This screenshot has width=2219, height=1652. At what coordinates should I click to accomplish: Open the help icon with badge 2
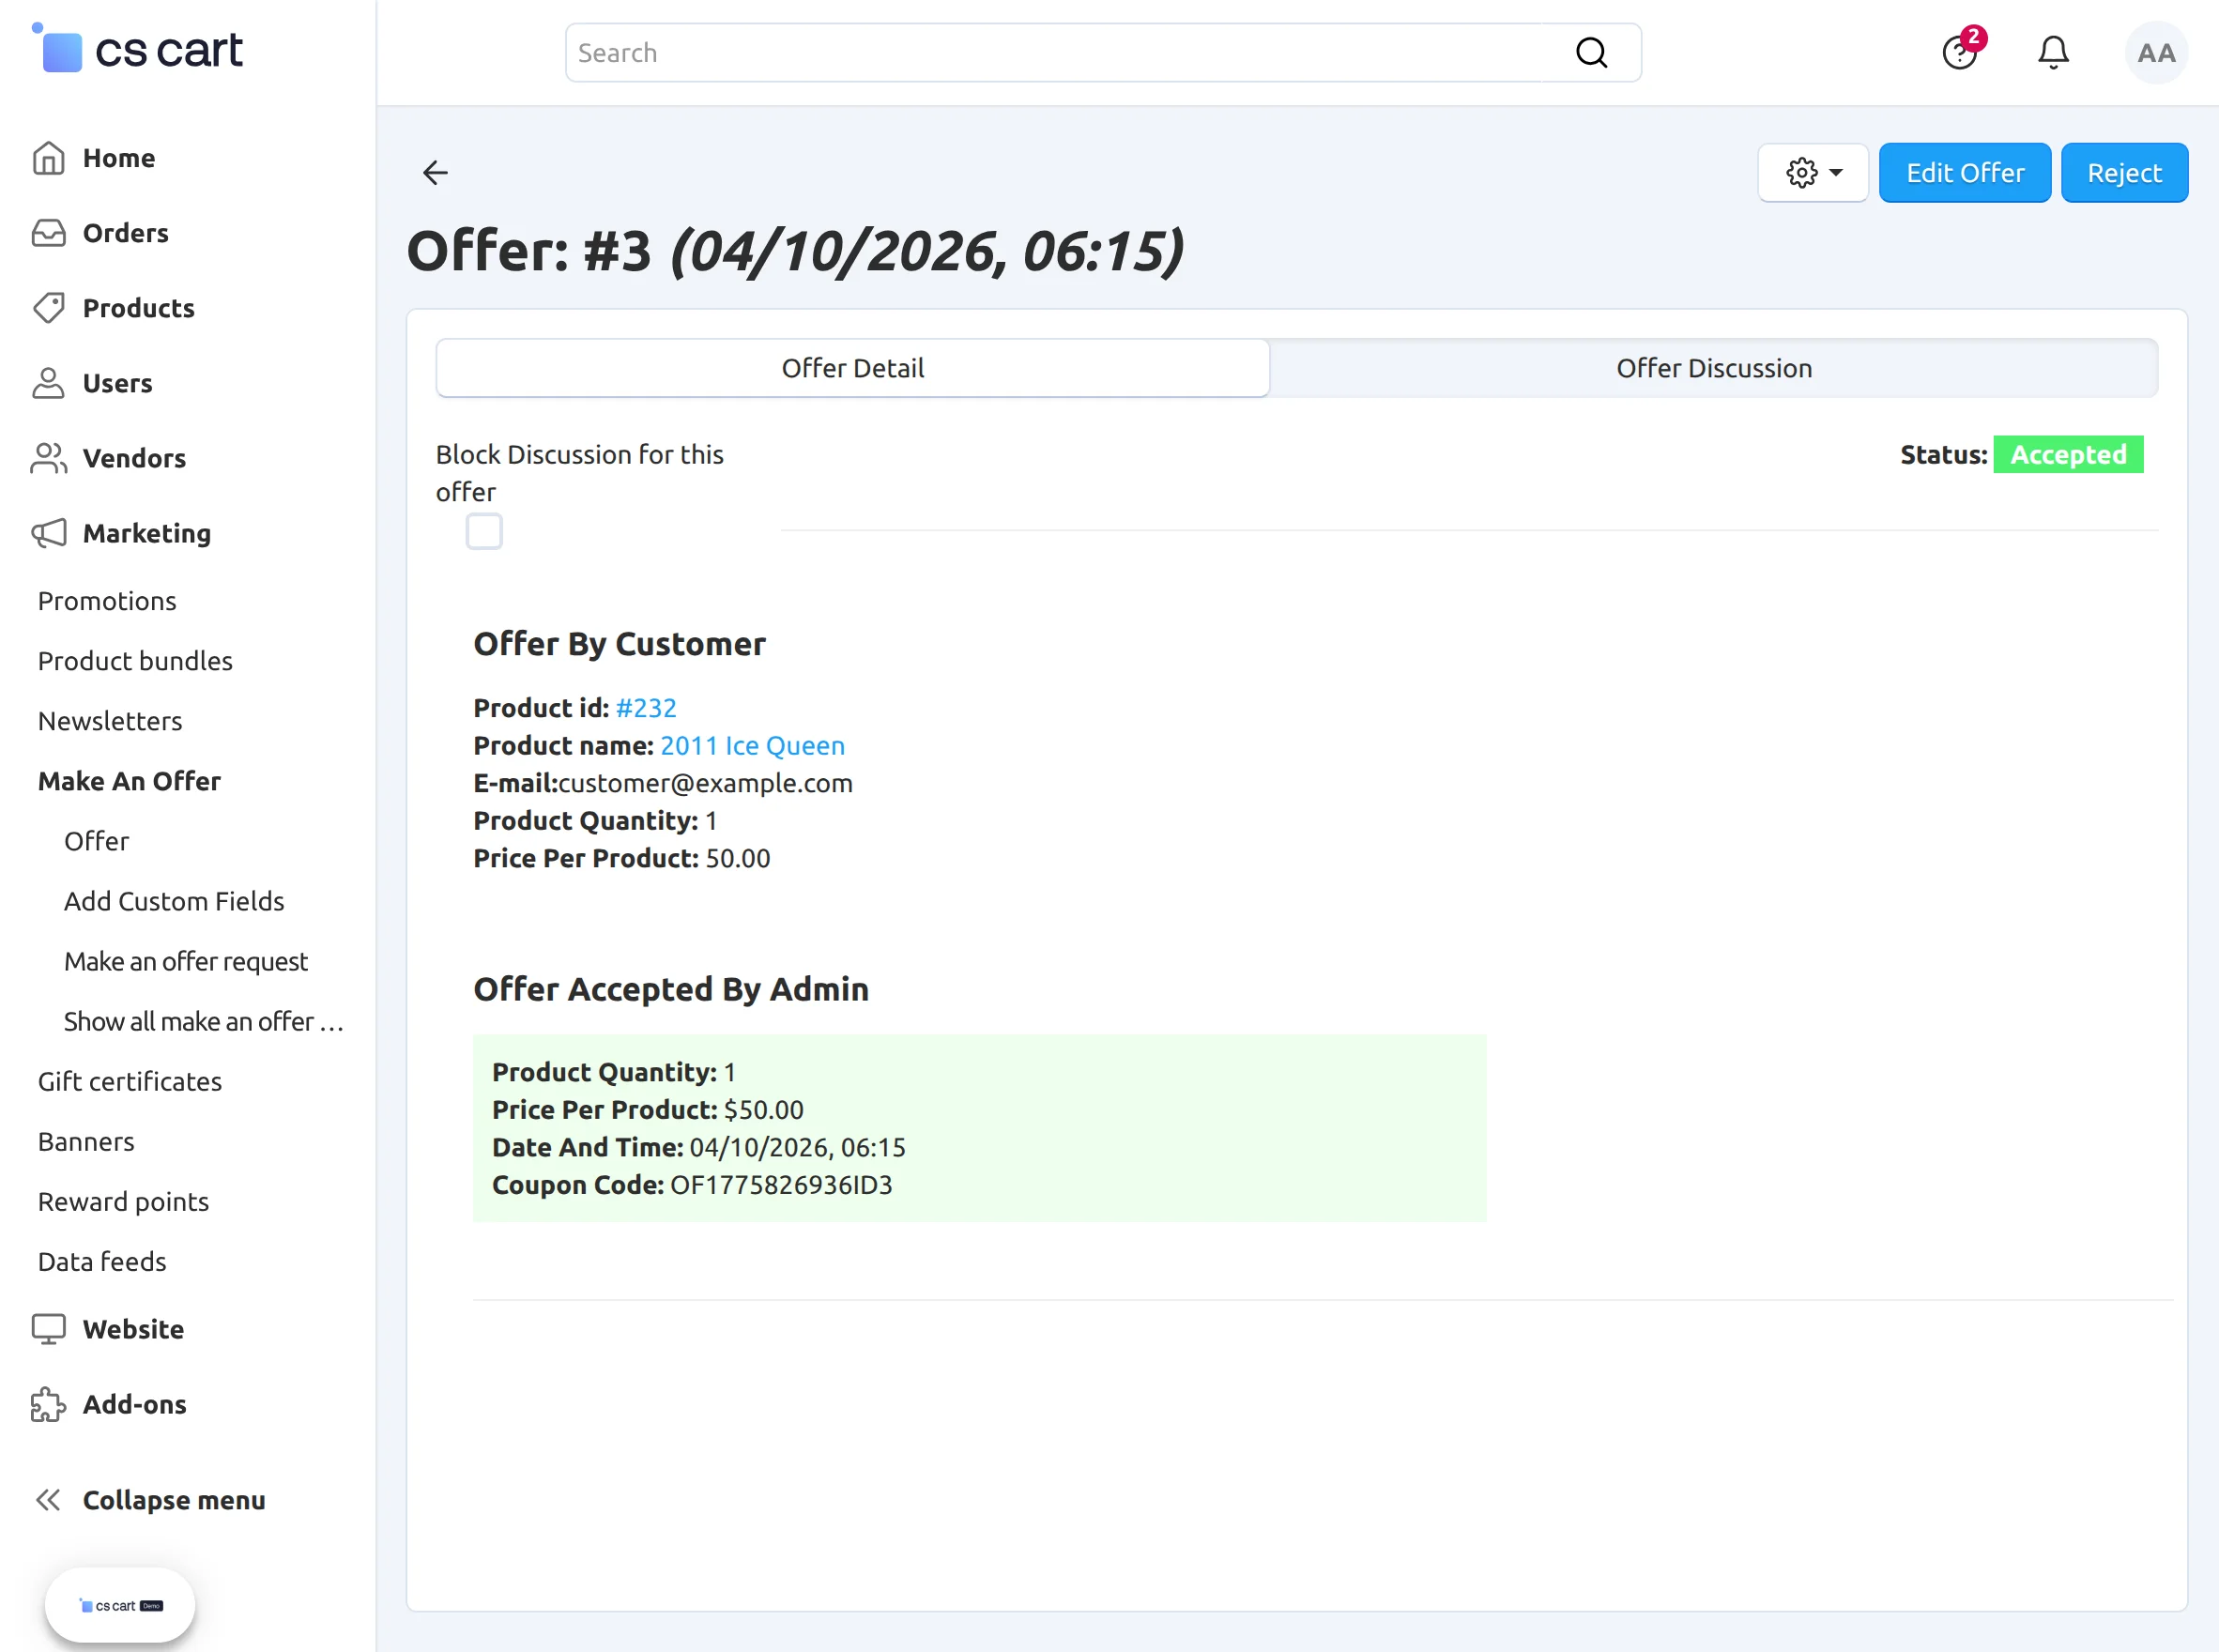pos(1961,51)
